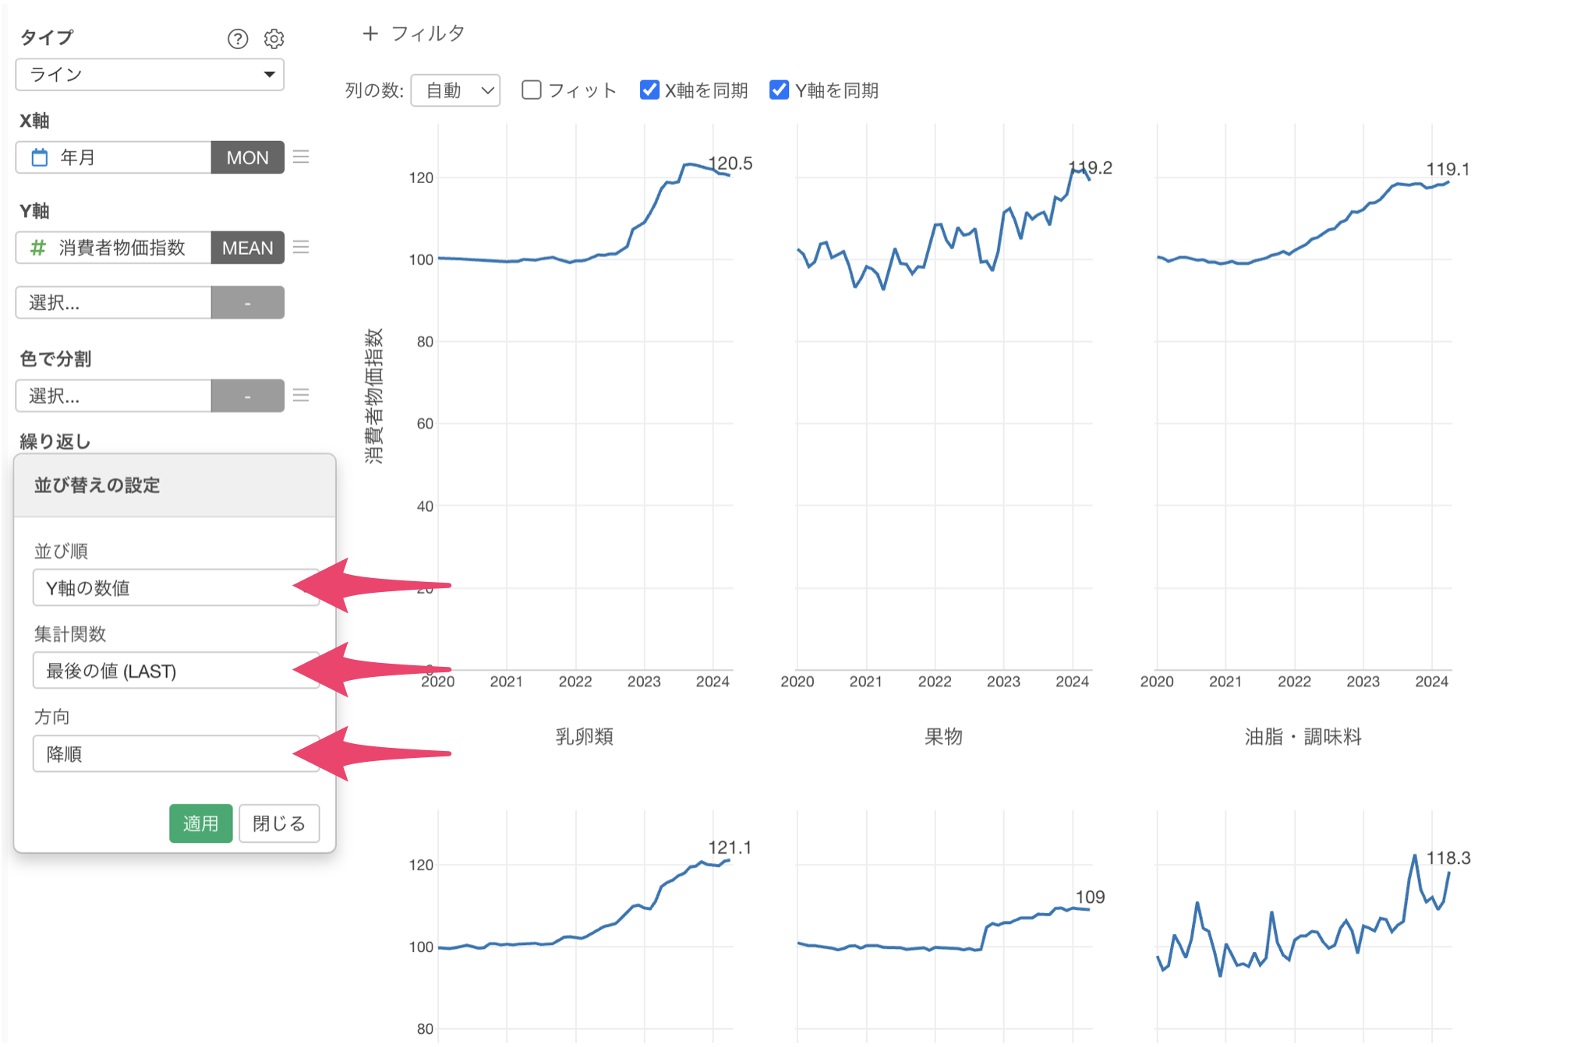Open the 色で分割 hamburger menu icon

(x=302, y=395)
